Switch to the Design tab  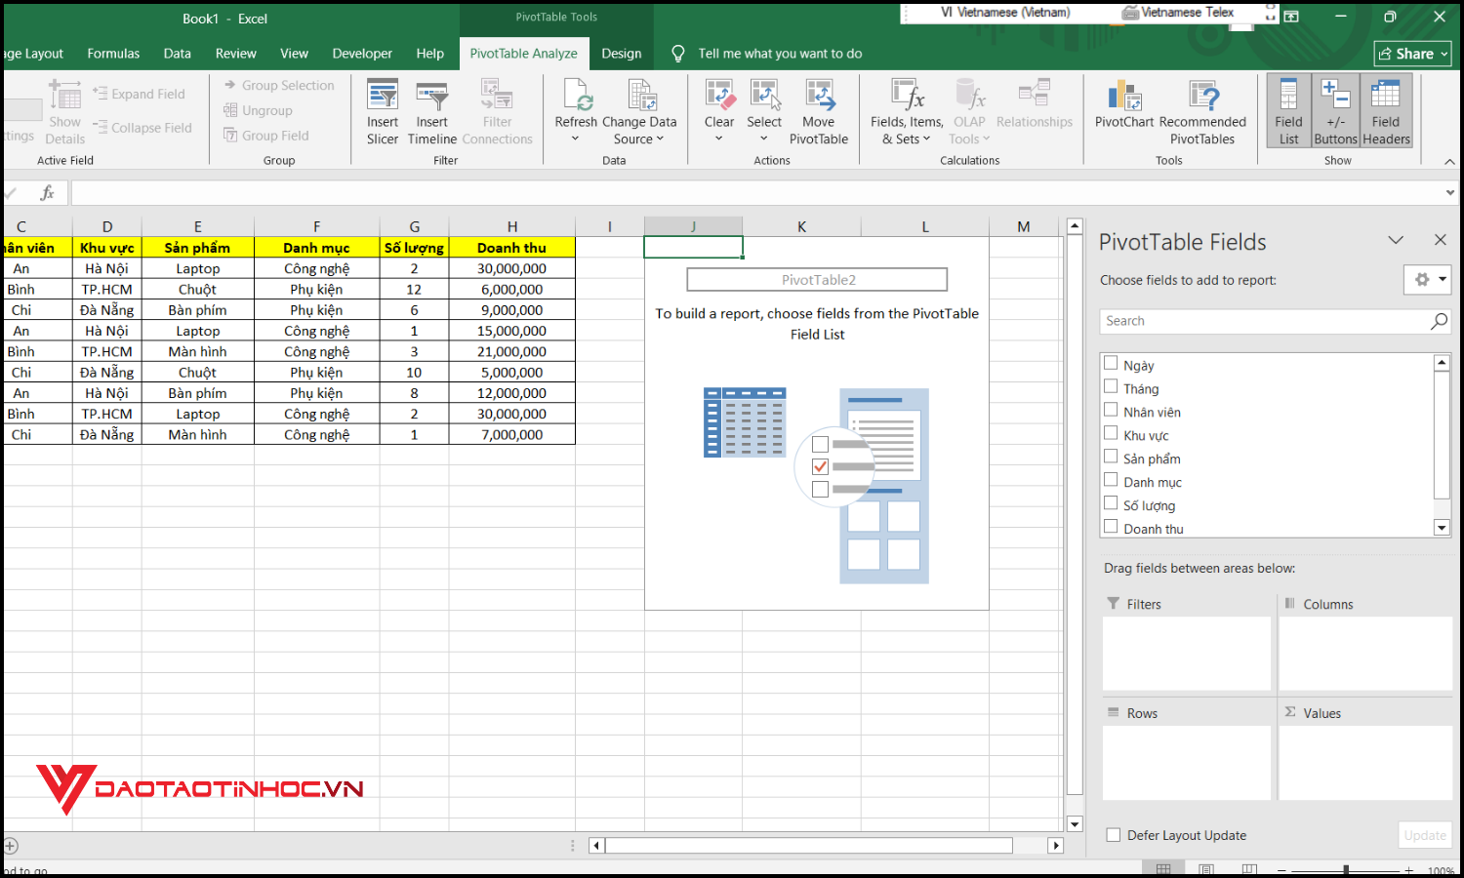tap(622, 54)
